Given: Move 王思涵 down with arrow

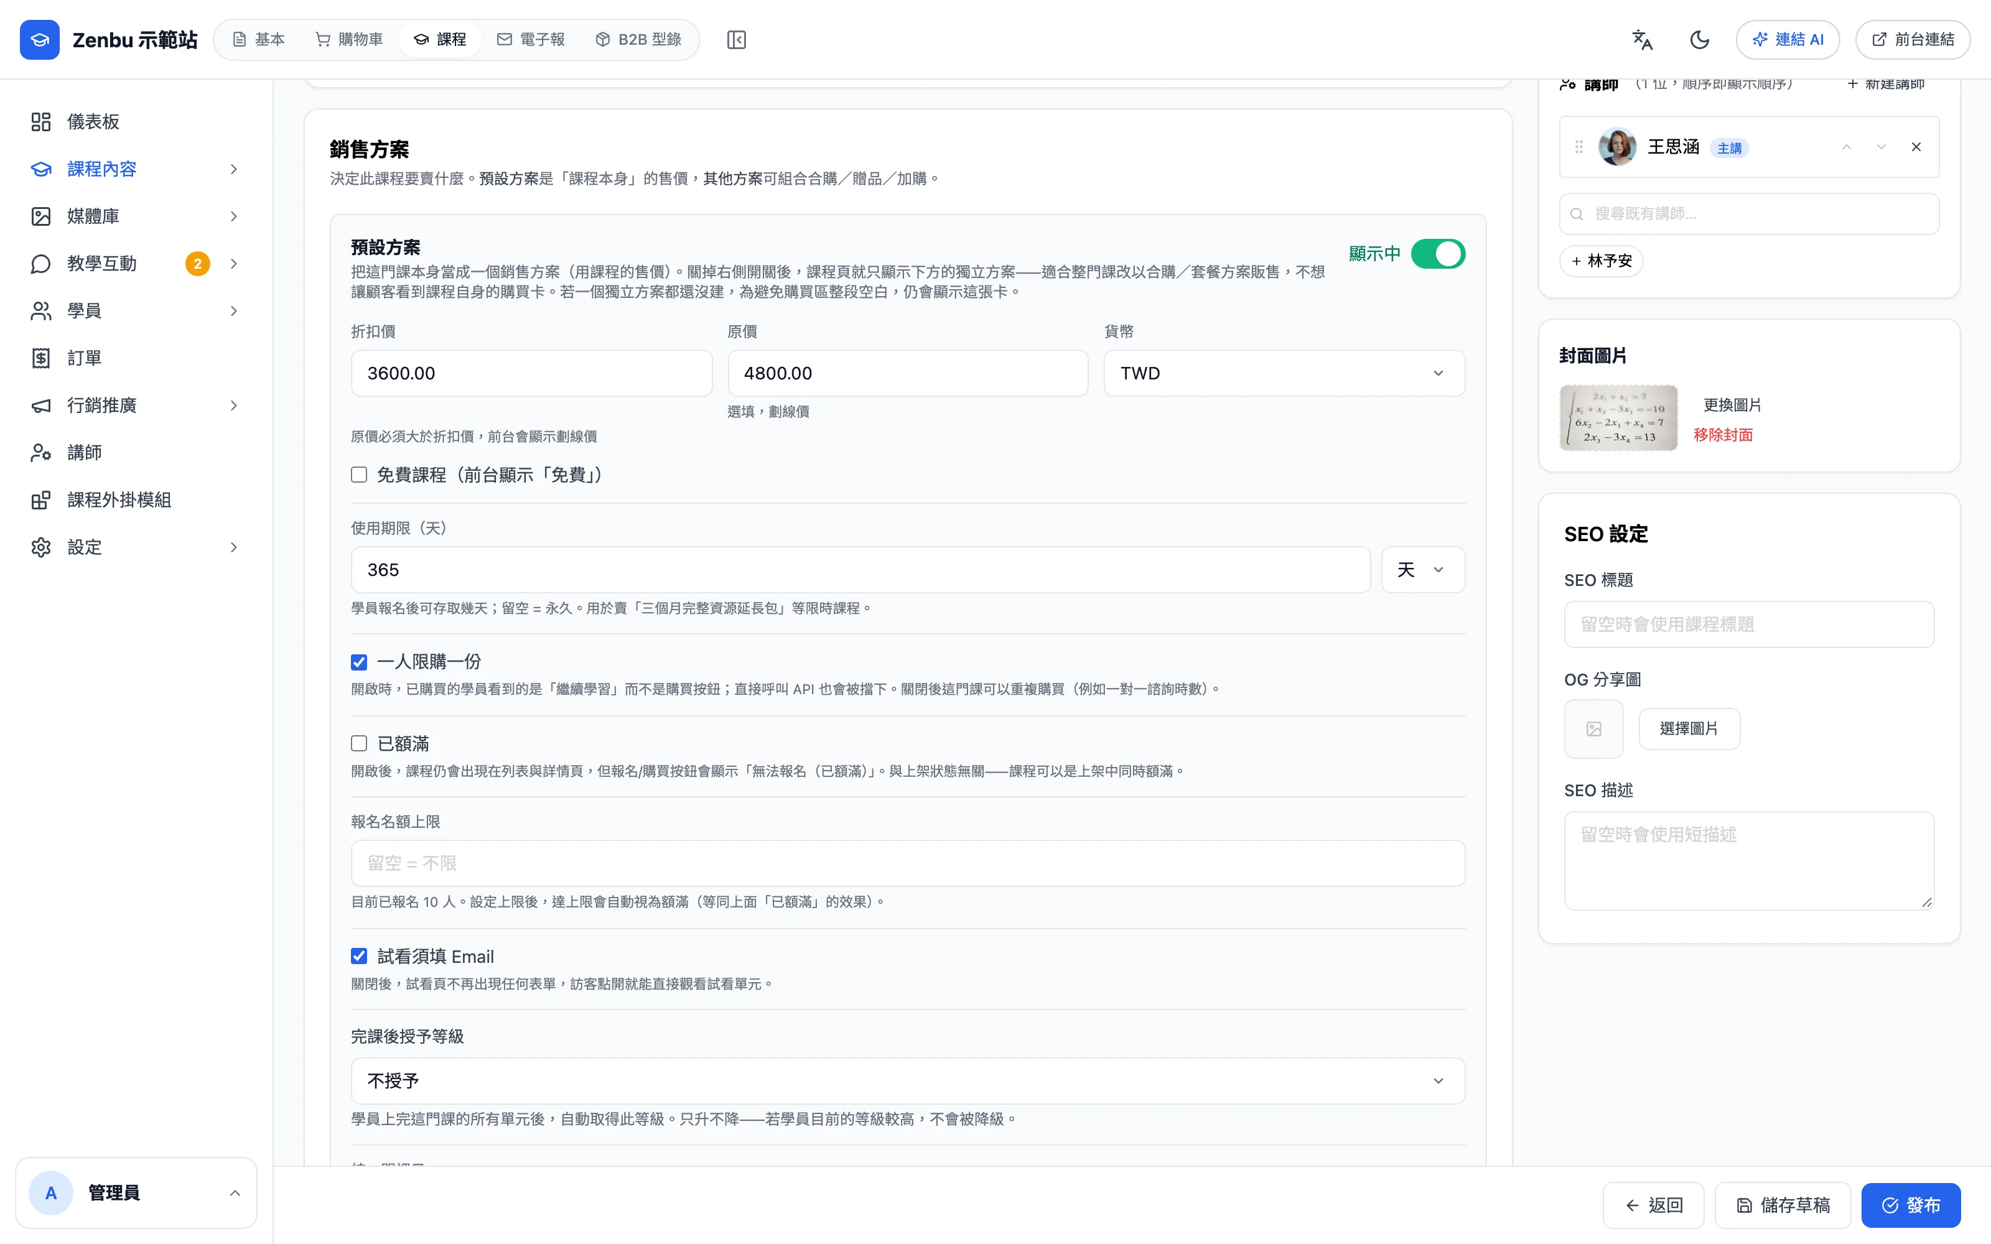Looking at the screenshot, I should 1881,147.
